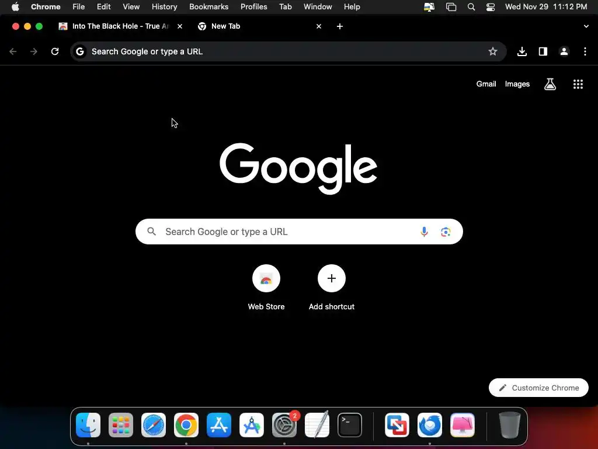The image size is (598, 449).
Task: Open Thunderbird from the Dock
Action: pyautogui.click(x=430, y=425)
